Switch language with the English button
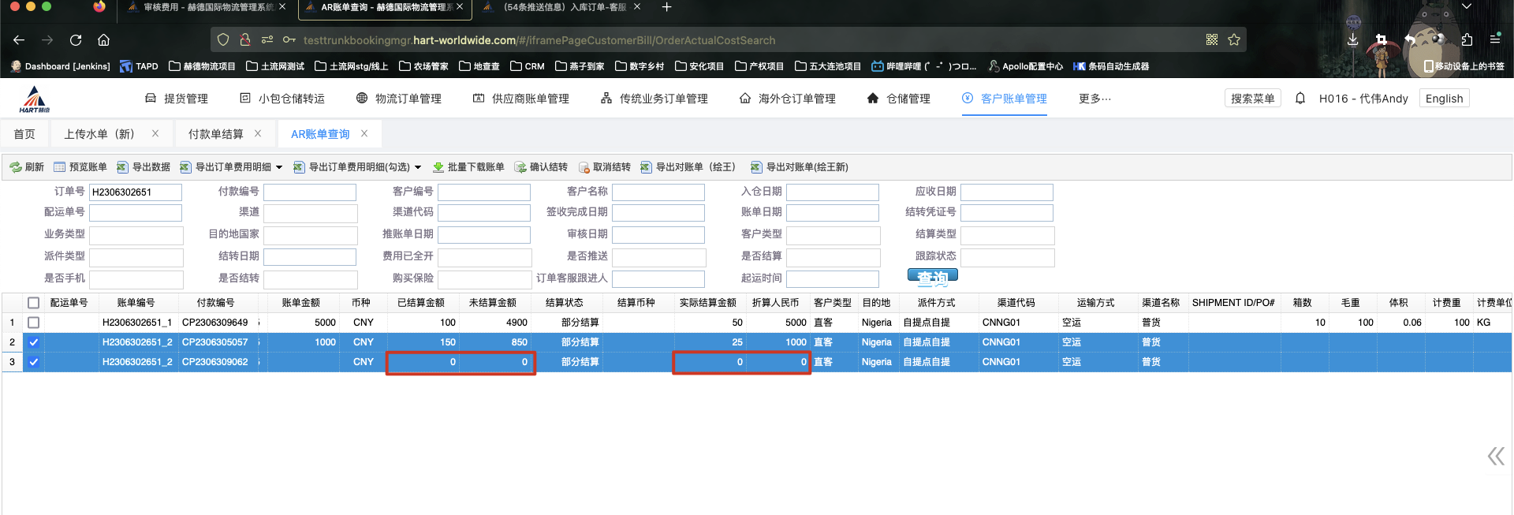Viewport: 1514px width, 515px height. point(1444,99)
